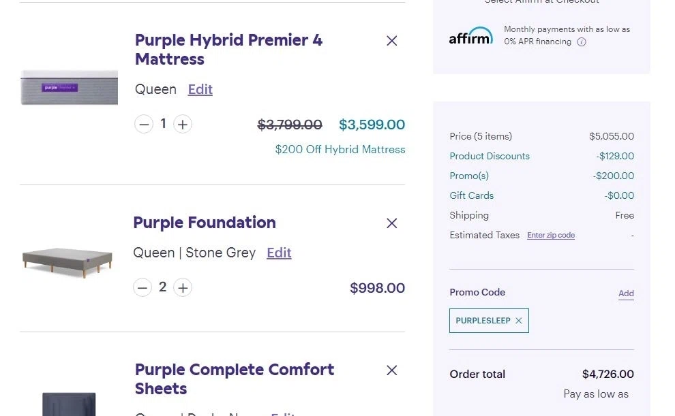The height and width of the screenshot is (416, 675).
Task: Remove Purple Hybrid Premier 4 Mattress from cart
Action: click(x=391, y=41)
